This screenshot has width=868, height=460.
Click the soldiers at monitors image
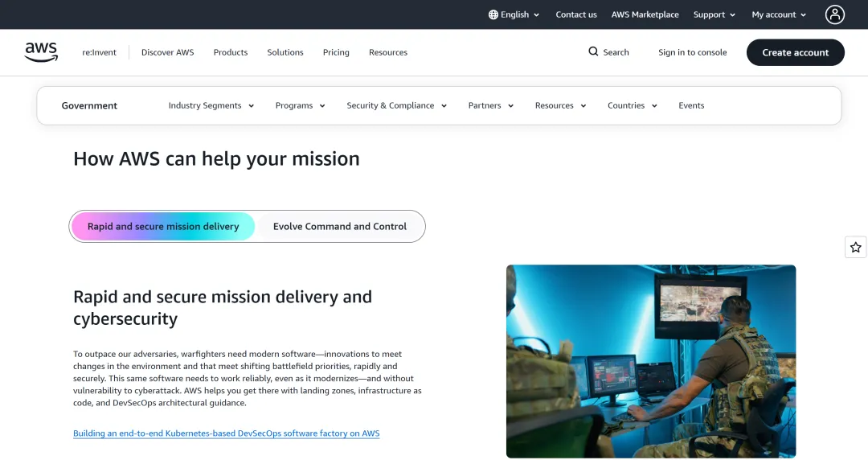click(x=651, y=361)
